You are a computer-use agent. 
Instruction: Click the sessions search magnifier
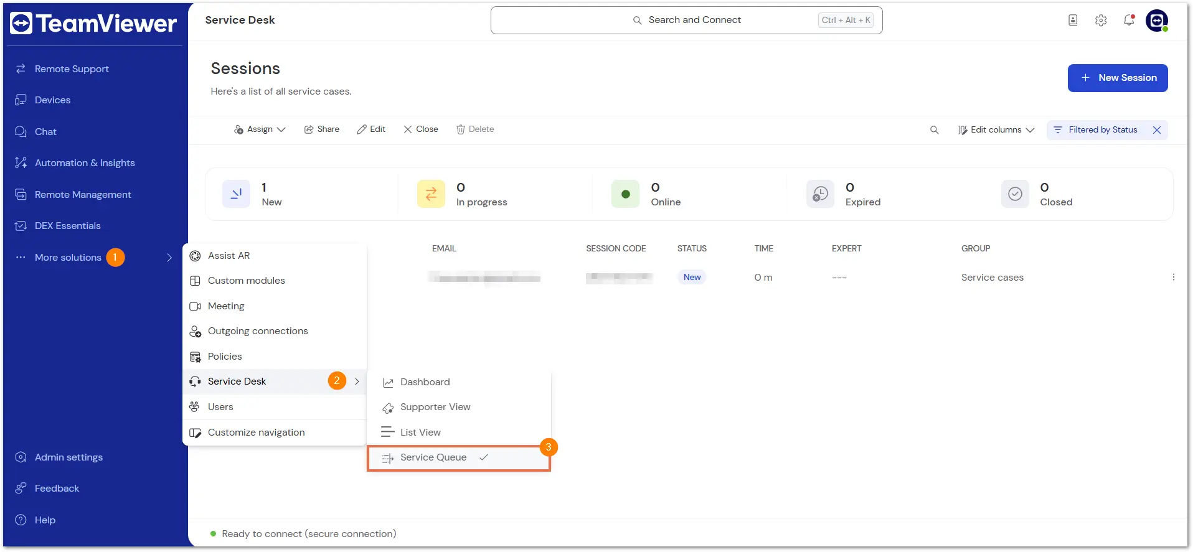(x=934, y=130)
